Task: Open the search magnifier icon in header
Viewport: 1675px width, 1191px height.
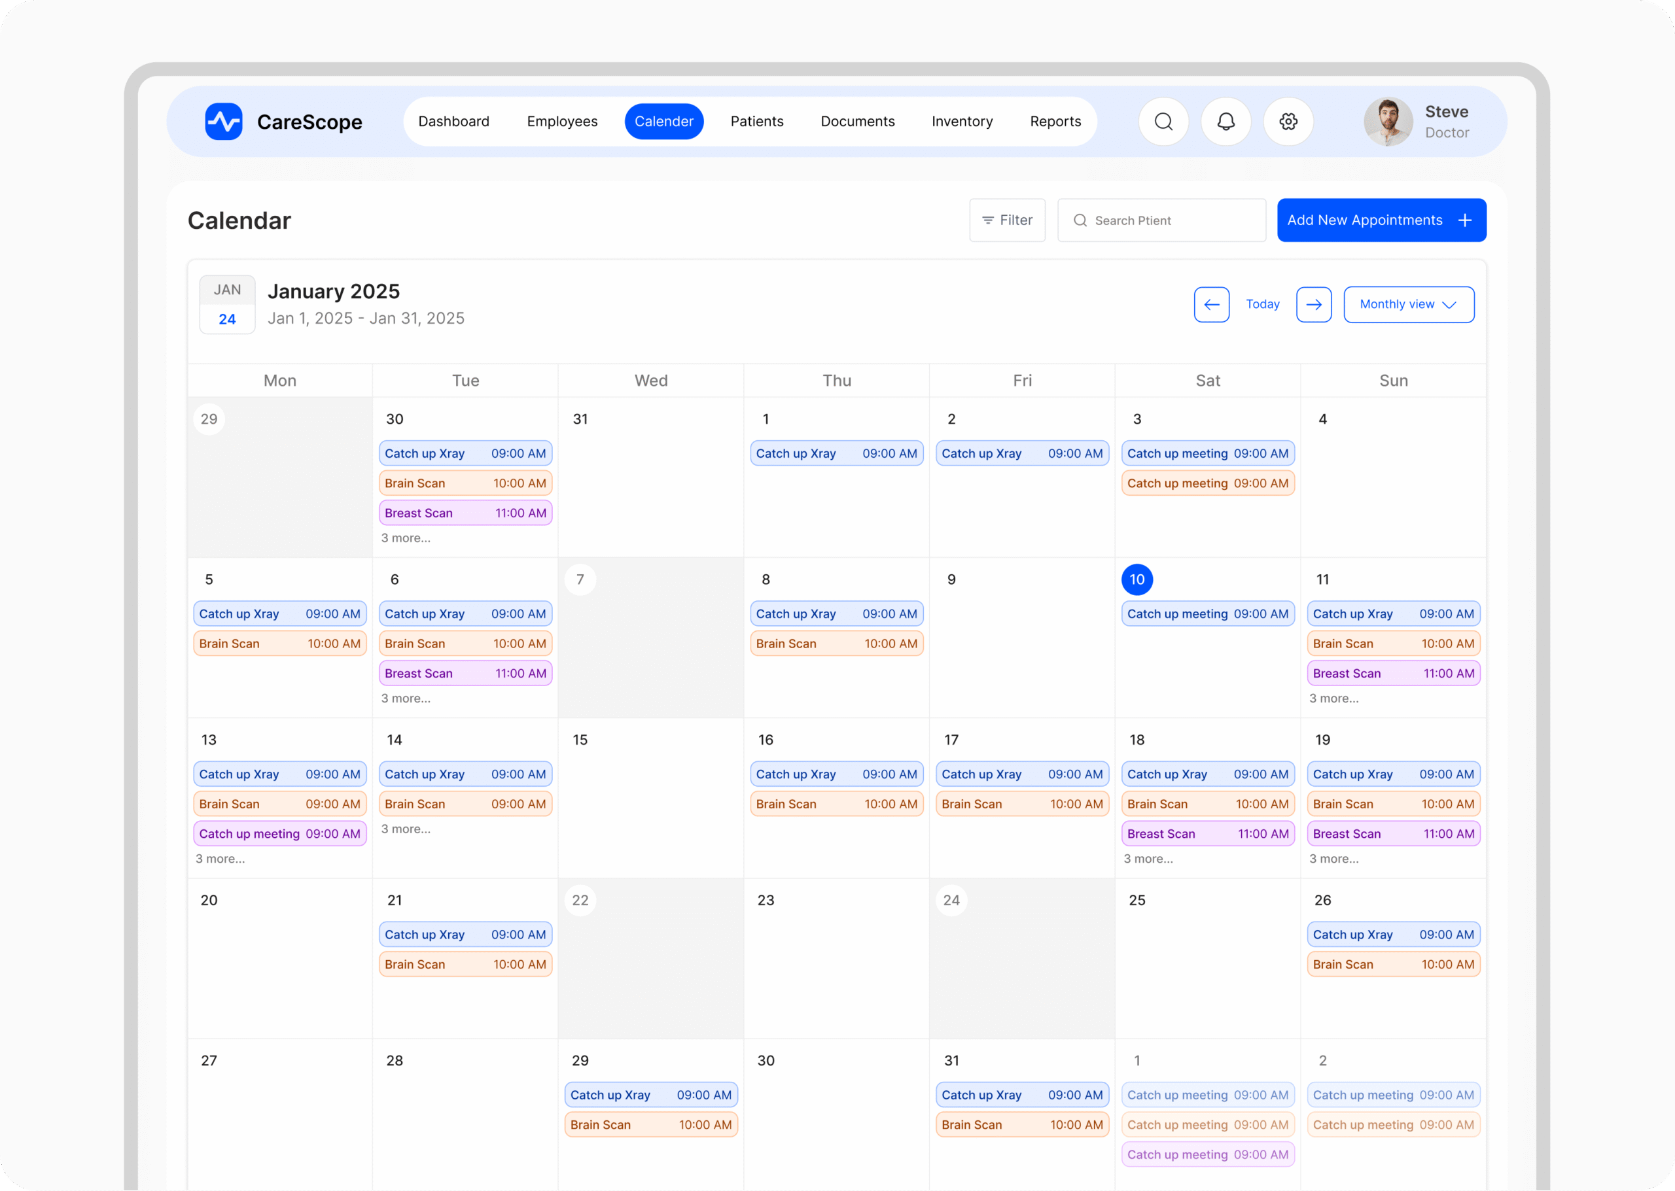Action: 1163,122
